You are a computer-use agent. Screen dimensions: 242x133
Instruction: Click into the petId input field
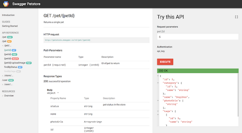click(197, 37)
